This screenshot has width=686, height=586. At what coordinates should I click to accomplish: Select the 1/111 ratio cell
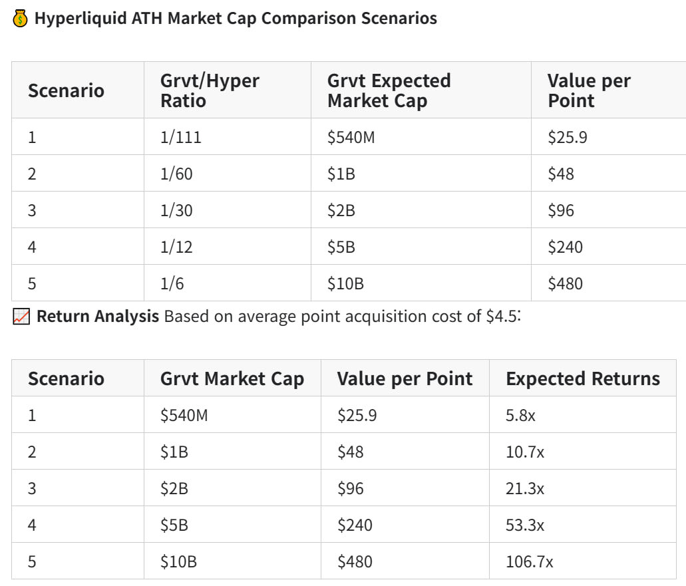180,138
